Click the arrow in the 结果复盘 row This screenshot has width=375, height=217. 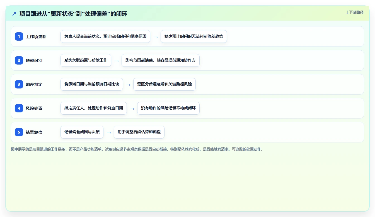click(109, 133)
